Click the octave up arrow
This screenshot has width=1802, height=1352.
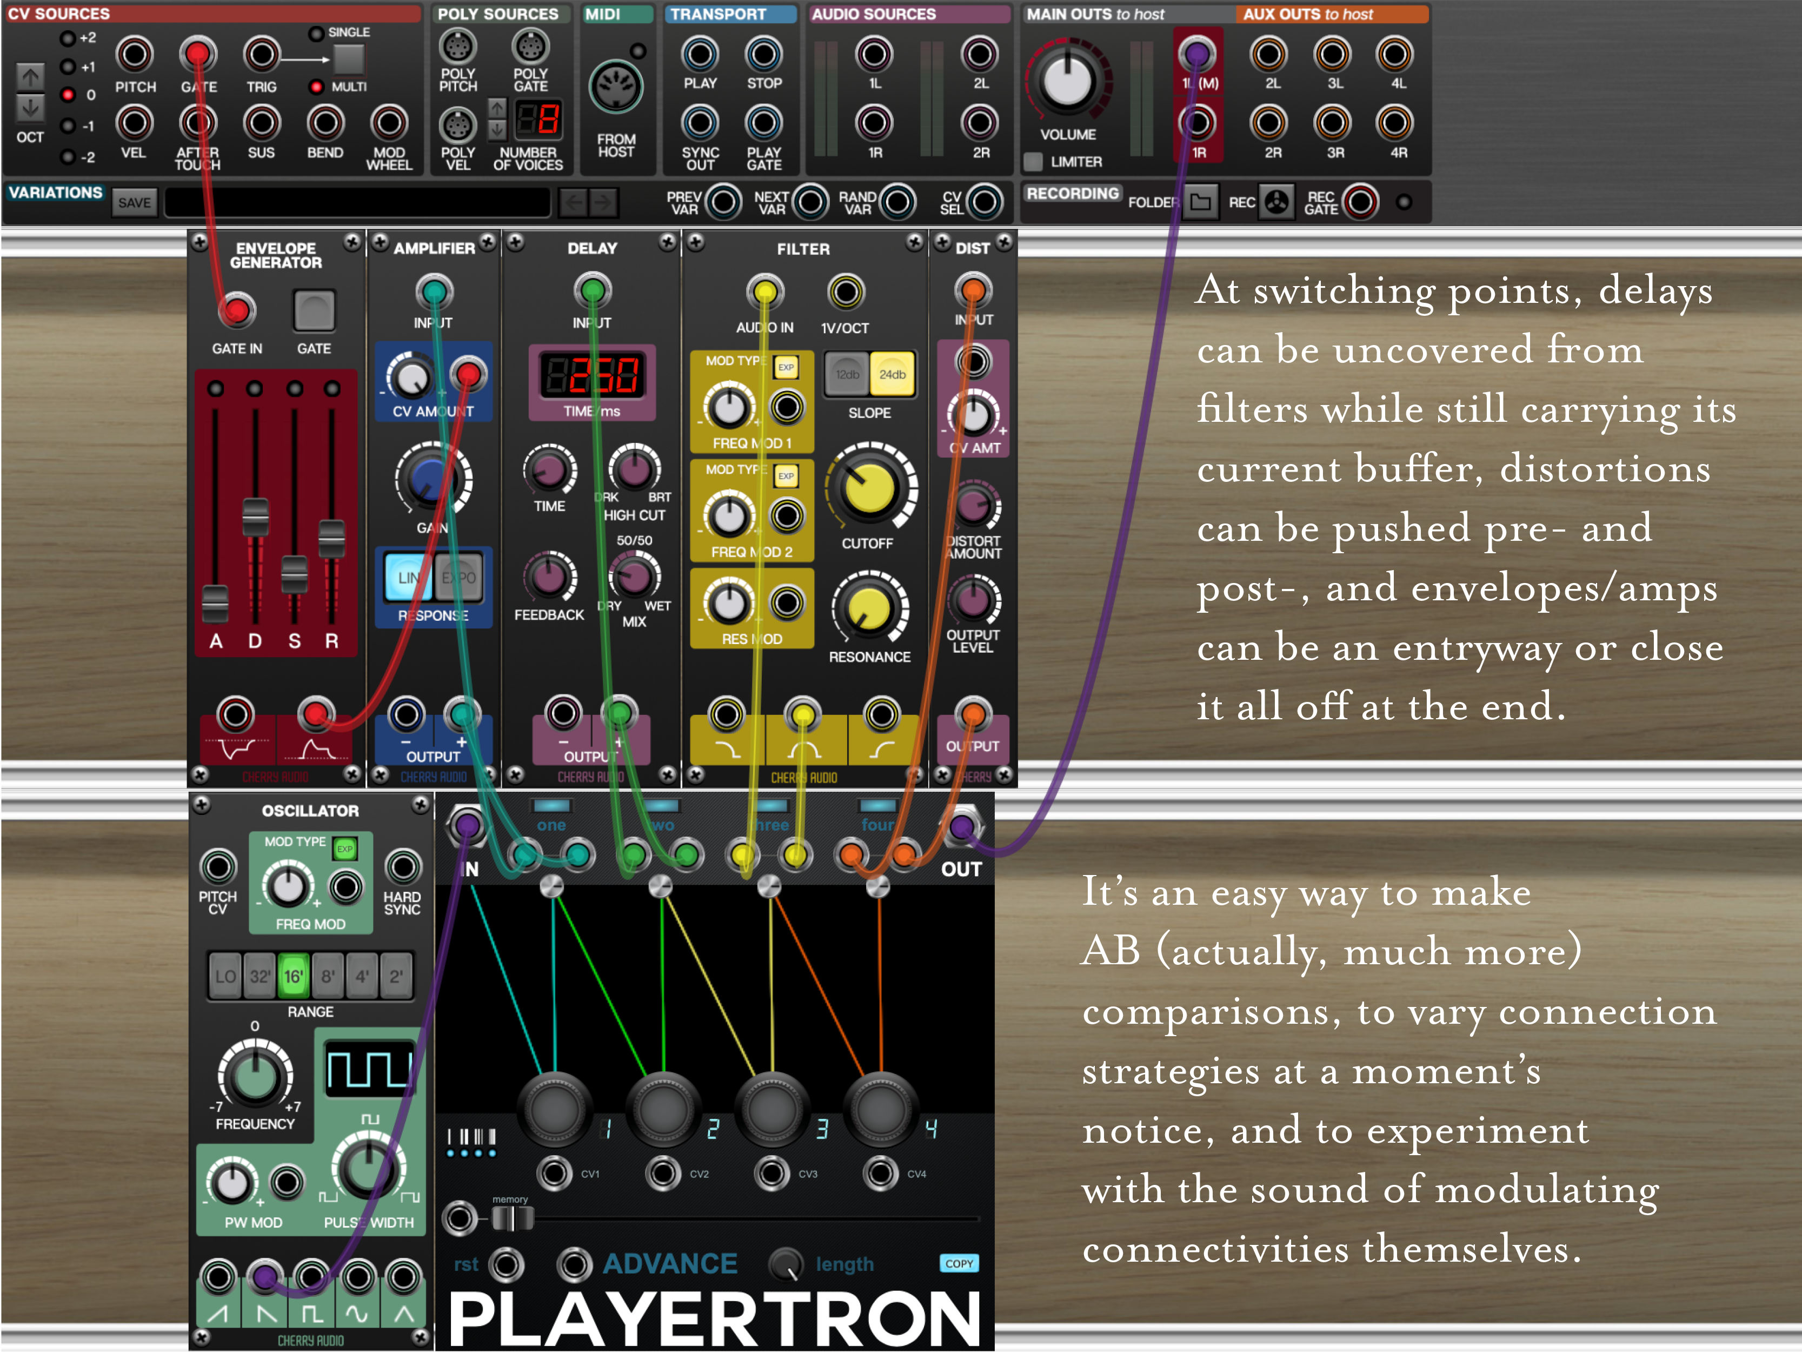[30, 77]
